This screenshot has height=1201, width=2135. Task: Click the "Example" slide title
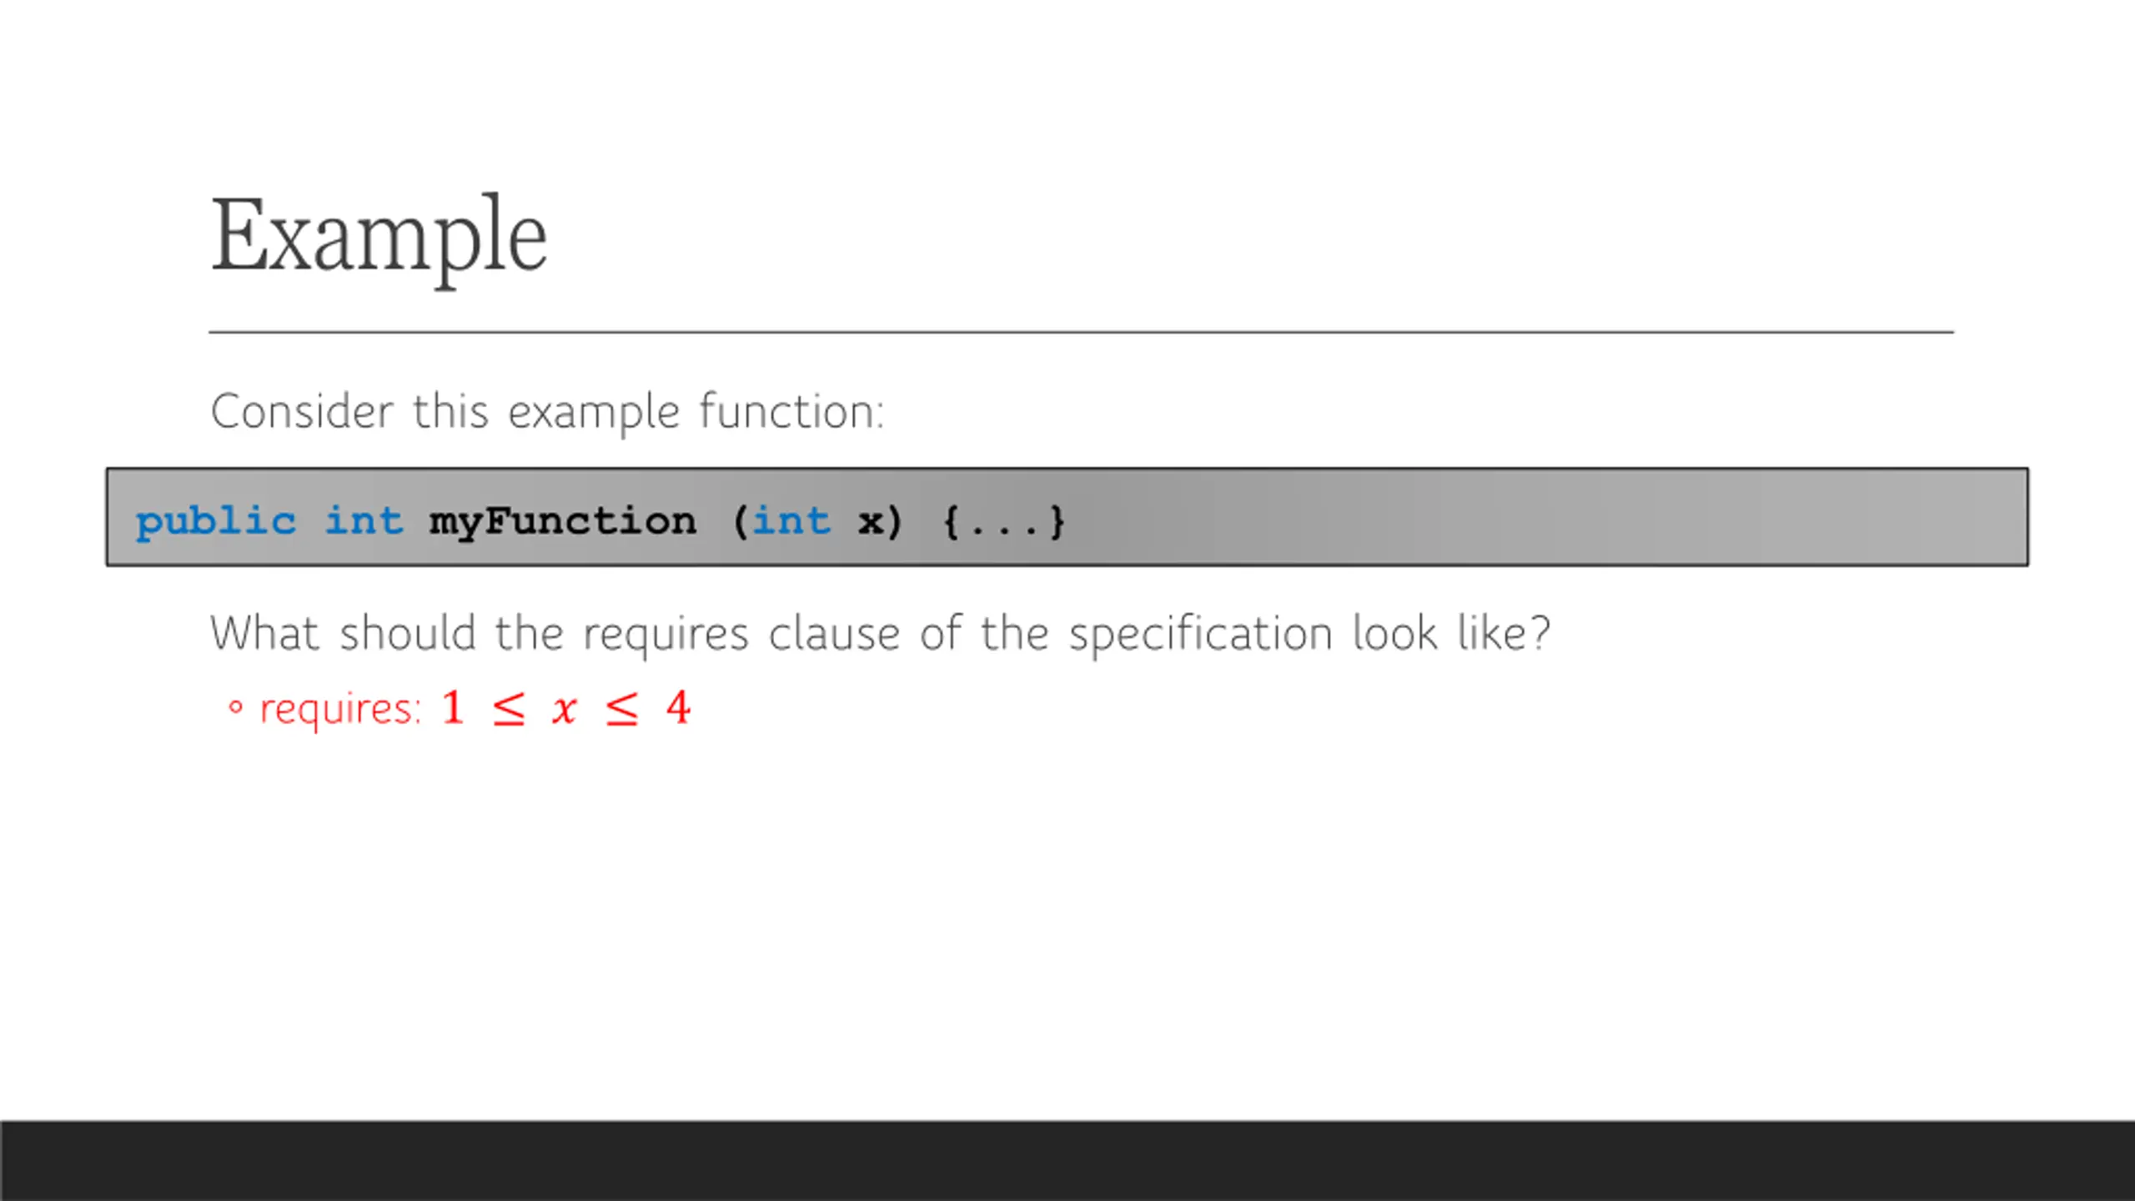pyautogui.click(x=379, y=238)
